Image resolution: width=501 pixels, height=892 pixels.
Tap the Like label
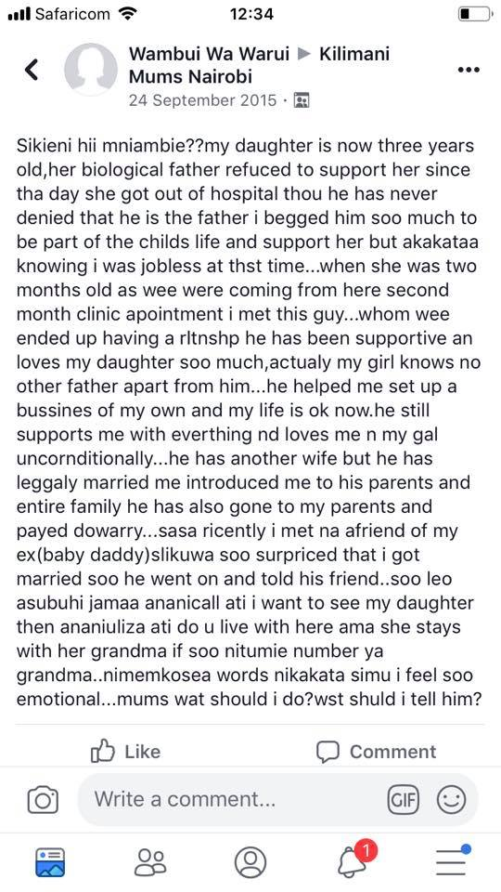coord(142,752)
